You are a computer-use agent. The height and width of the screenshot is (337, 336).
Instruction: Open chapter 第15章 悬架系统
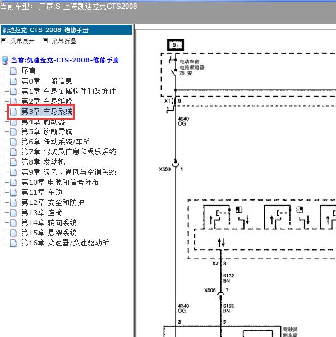49,233
